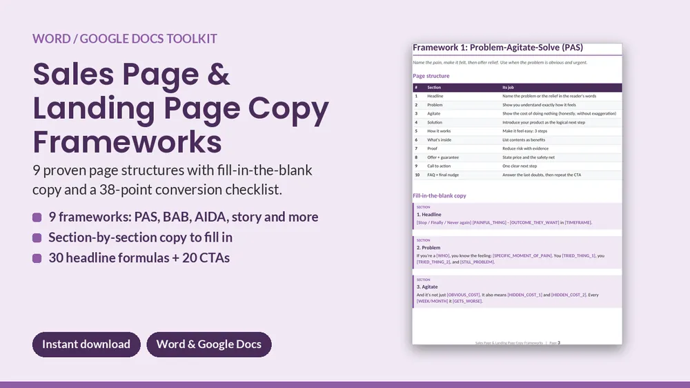Click the [GETS_WORSE] placeholder
The height and width of the screenshot is (388, 690).
(x=467, y=301)
